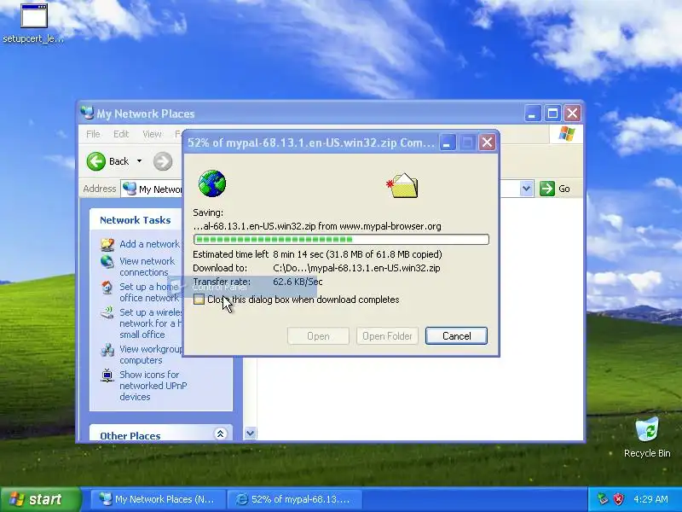682x512 pixels.
Task: Click the red security shield tray icon
Action: (619, 499)
